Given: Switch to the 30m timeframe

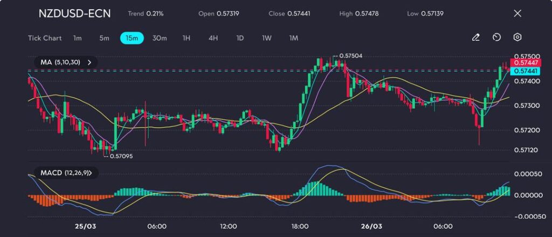Looking at the screenshot, I should tap(160, 38).
